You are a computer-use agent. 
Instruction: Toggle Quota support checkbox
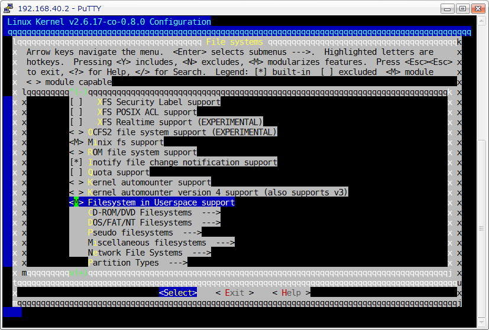(76, 172)
